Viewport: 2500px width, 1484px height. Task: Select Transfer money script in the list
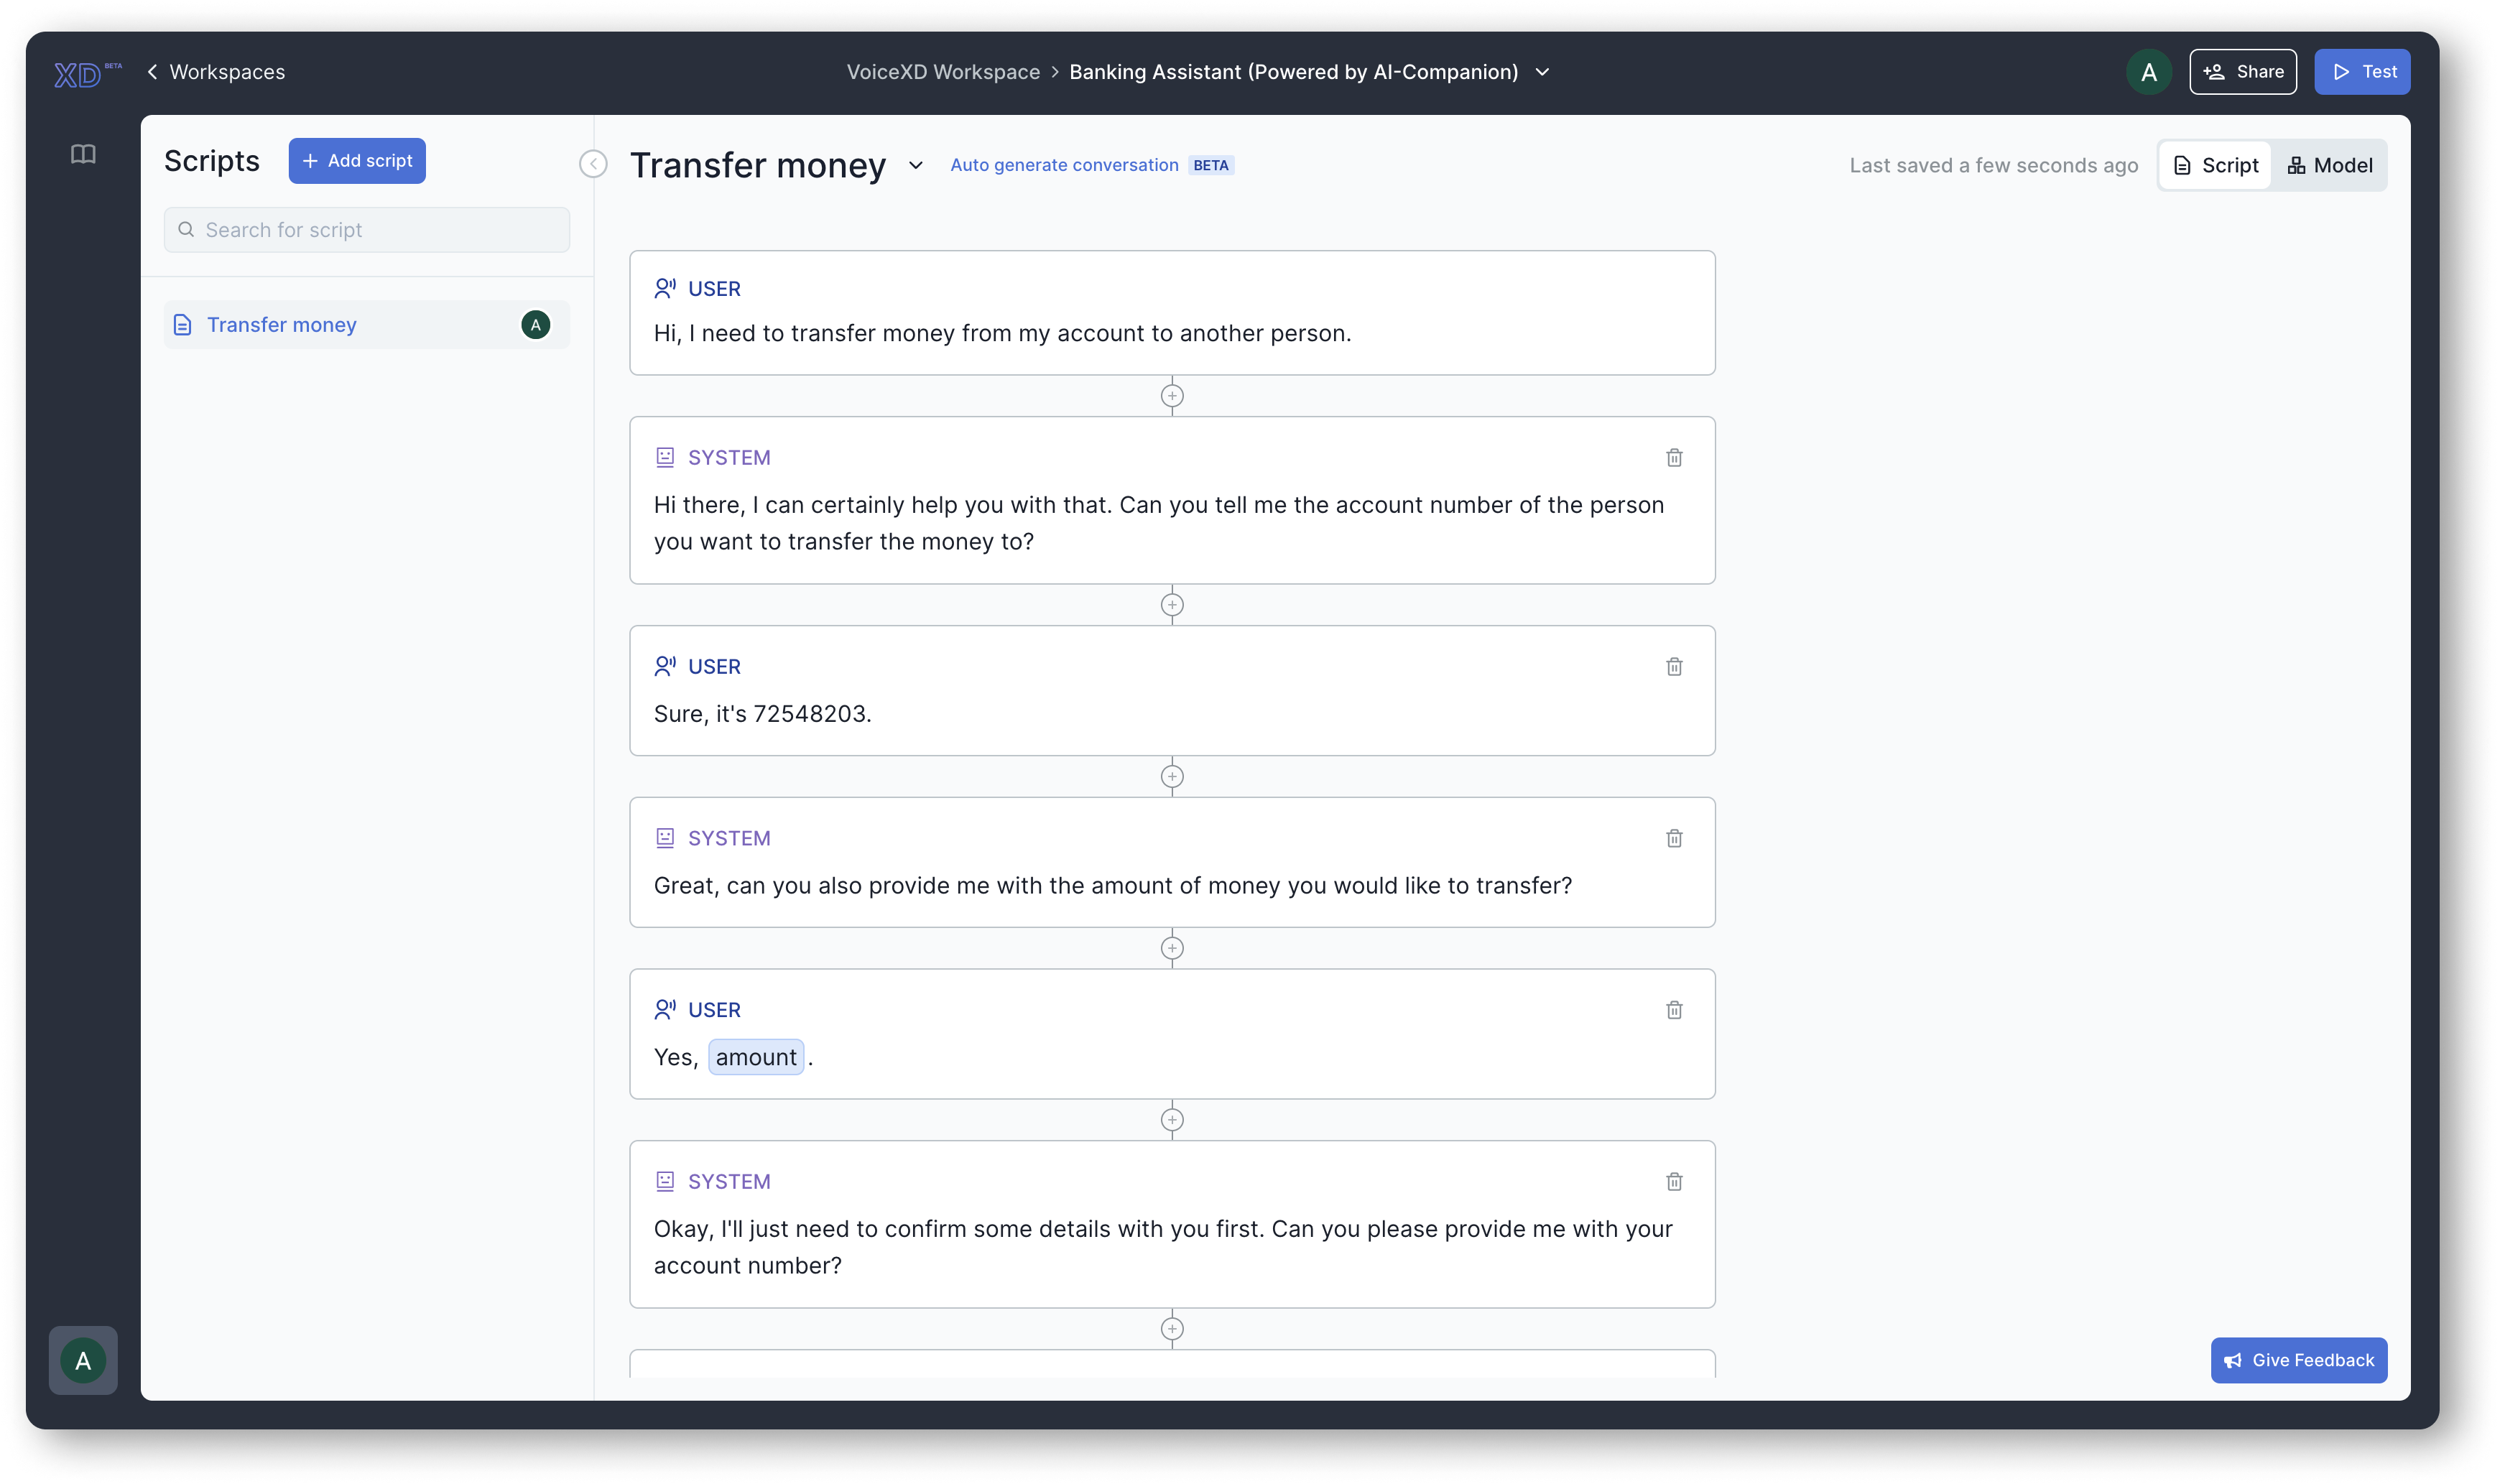point(281,325)
